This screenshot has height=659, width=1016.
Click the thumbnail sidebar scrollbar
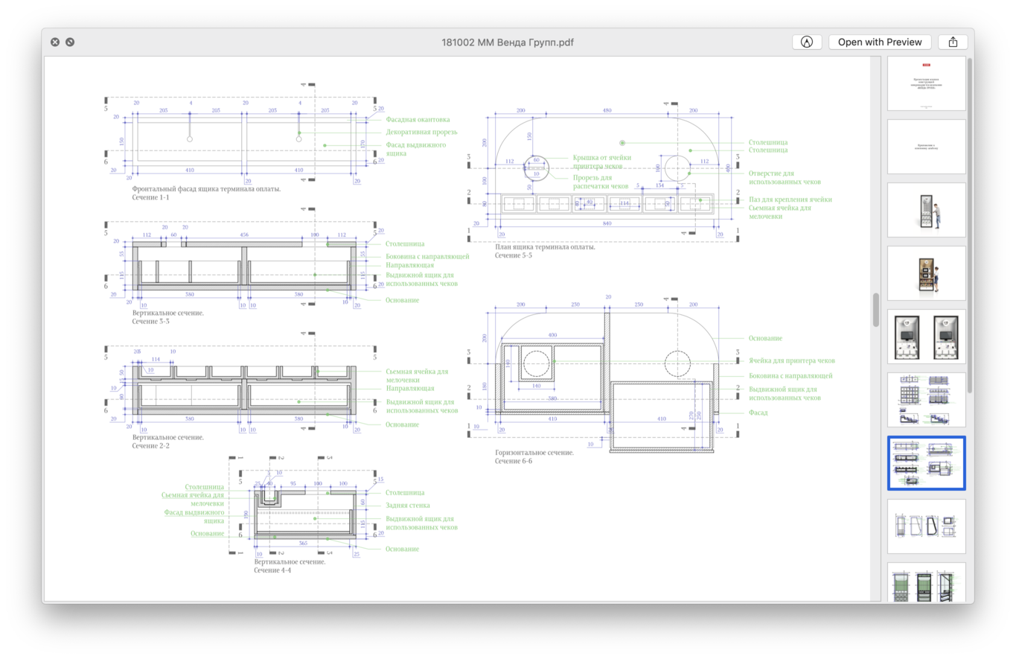tap(969, 223)
